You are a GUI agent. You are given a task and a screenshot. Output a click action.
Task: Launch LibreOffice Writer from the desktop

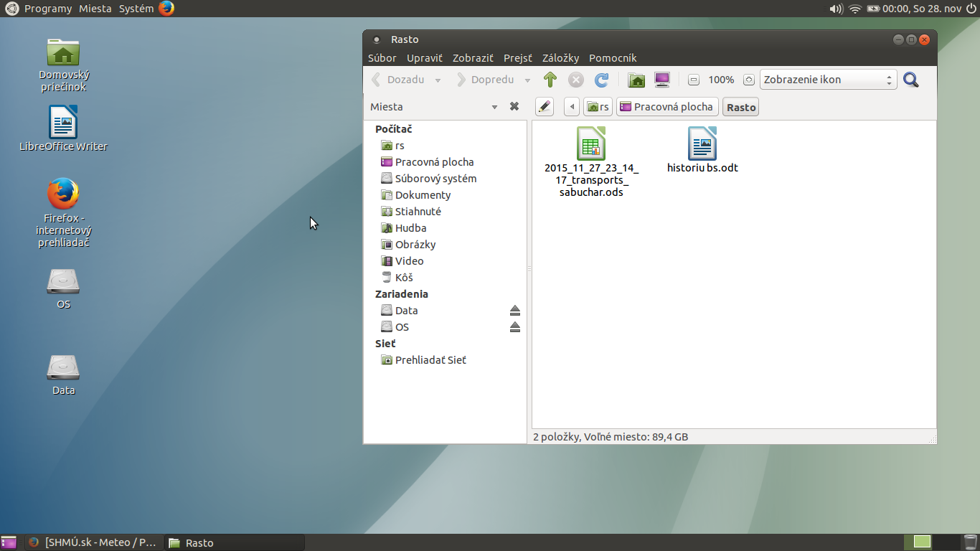pos(64,128)
